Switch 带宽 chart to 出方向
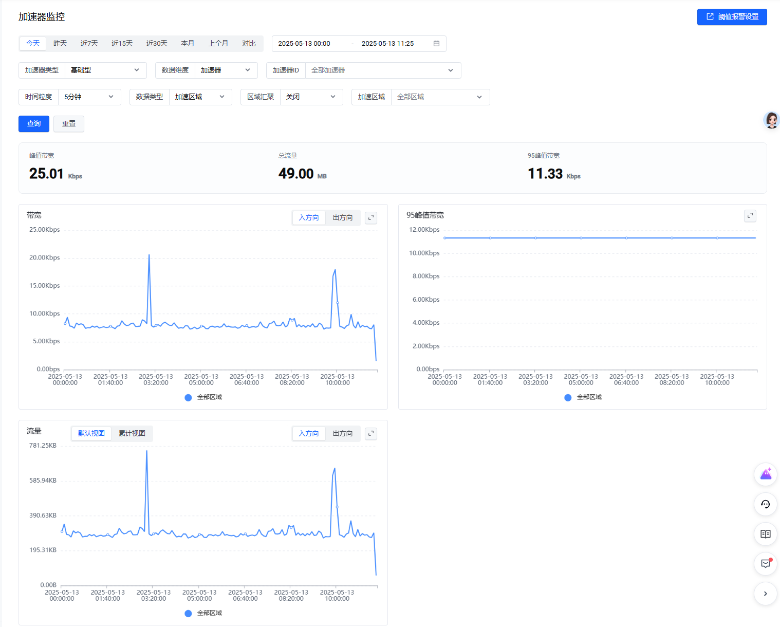Viewport: 780px width, 627px height. [x=342, y=218]
